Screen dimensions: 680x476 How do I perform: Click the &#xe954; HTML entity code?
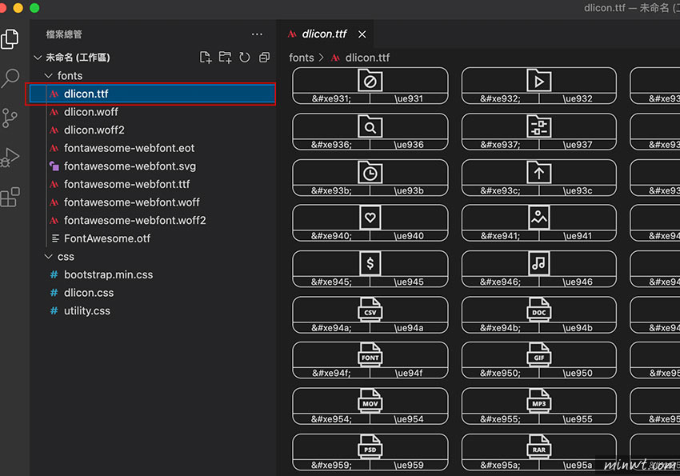[331, 418]
